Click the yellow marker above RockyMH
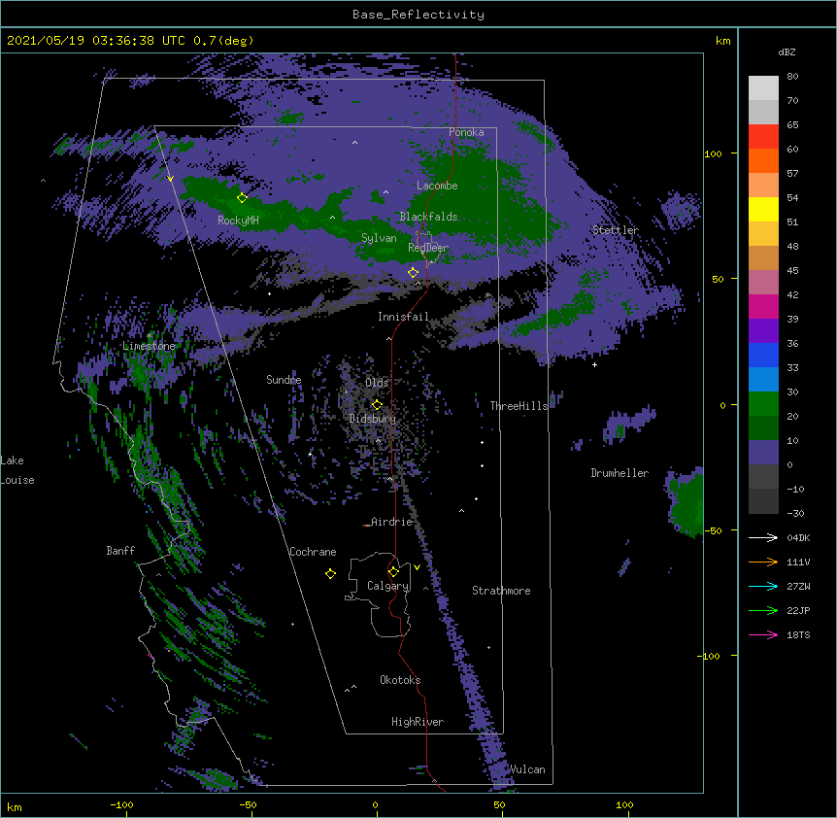The image size is (837, 818). pyautogui.click(x=242, y=197)
